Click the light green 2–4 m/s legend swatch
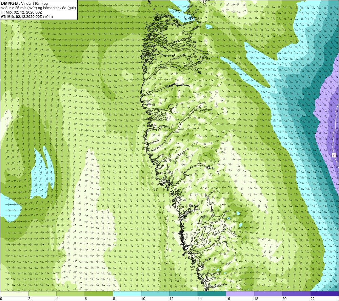 click(x=42, y=294)
